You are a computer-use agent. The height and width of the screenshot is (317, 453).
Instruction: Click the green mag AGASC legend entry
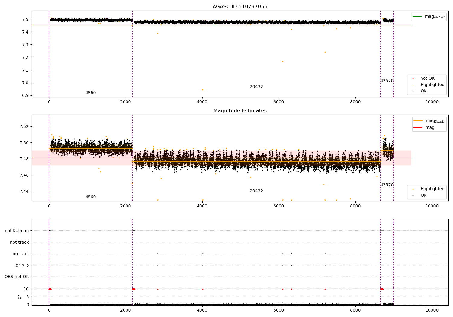point(429,17)
